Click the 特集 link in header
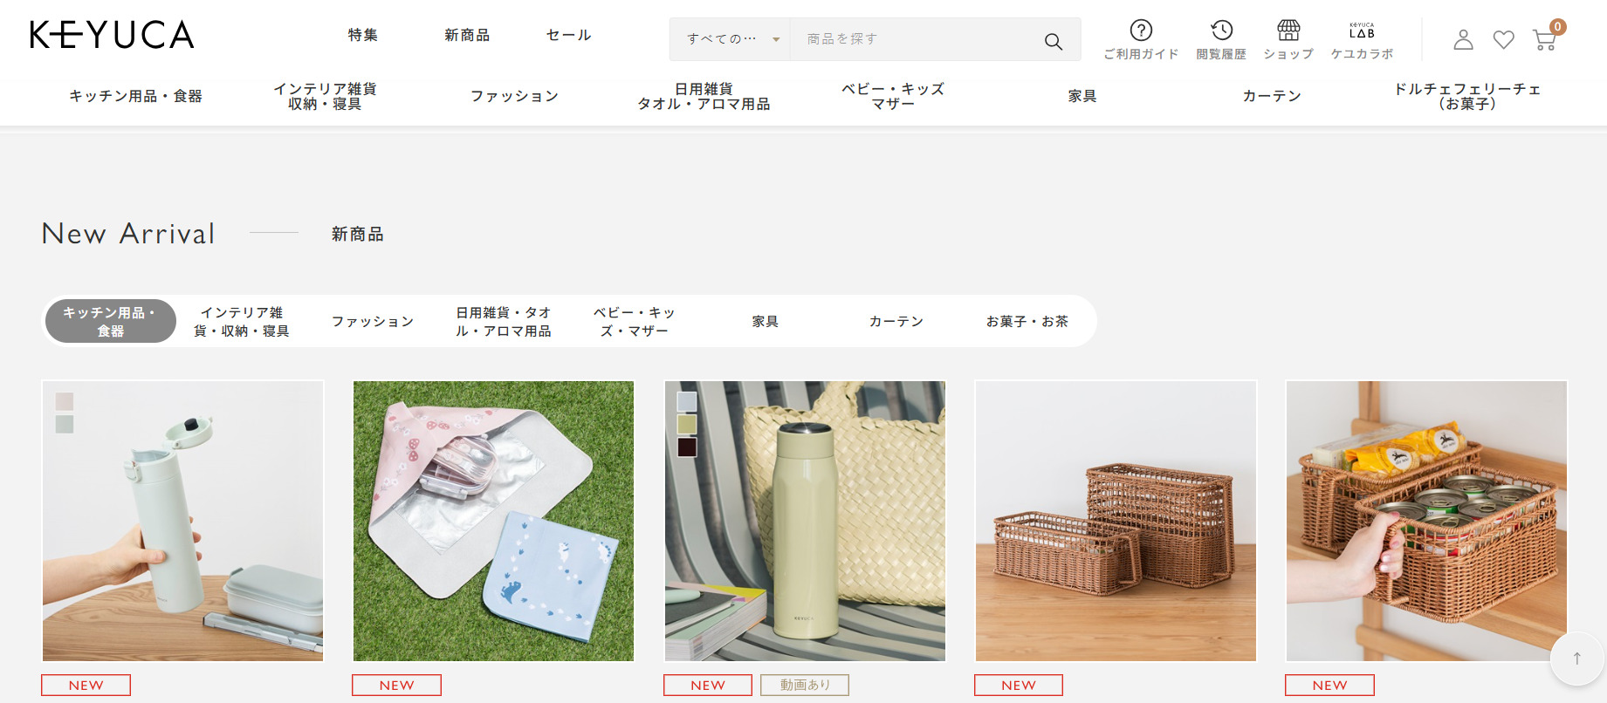1607x703 pixels. coord(363,35)
